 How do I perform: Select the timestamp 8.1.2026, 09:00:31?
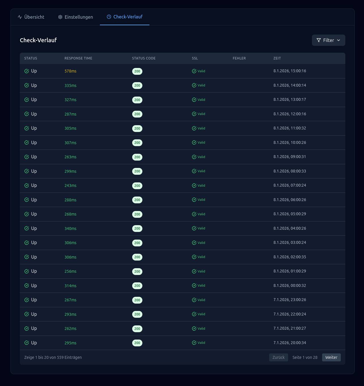pyautogui.click(x=290, y=157)
